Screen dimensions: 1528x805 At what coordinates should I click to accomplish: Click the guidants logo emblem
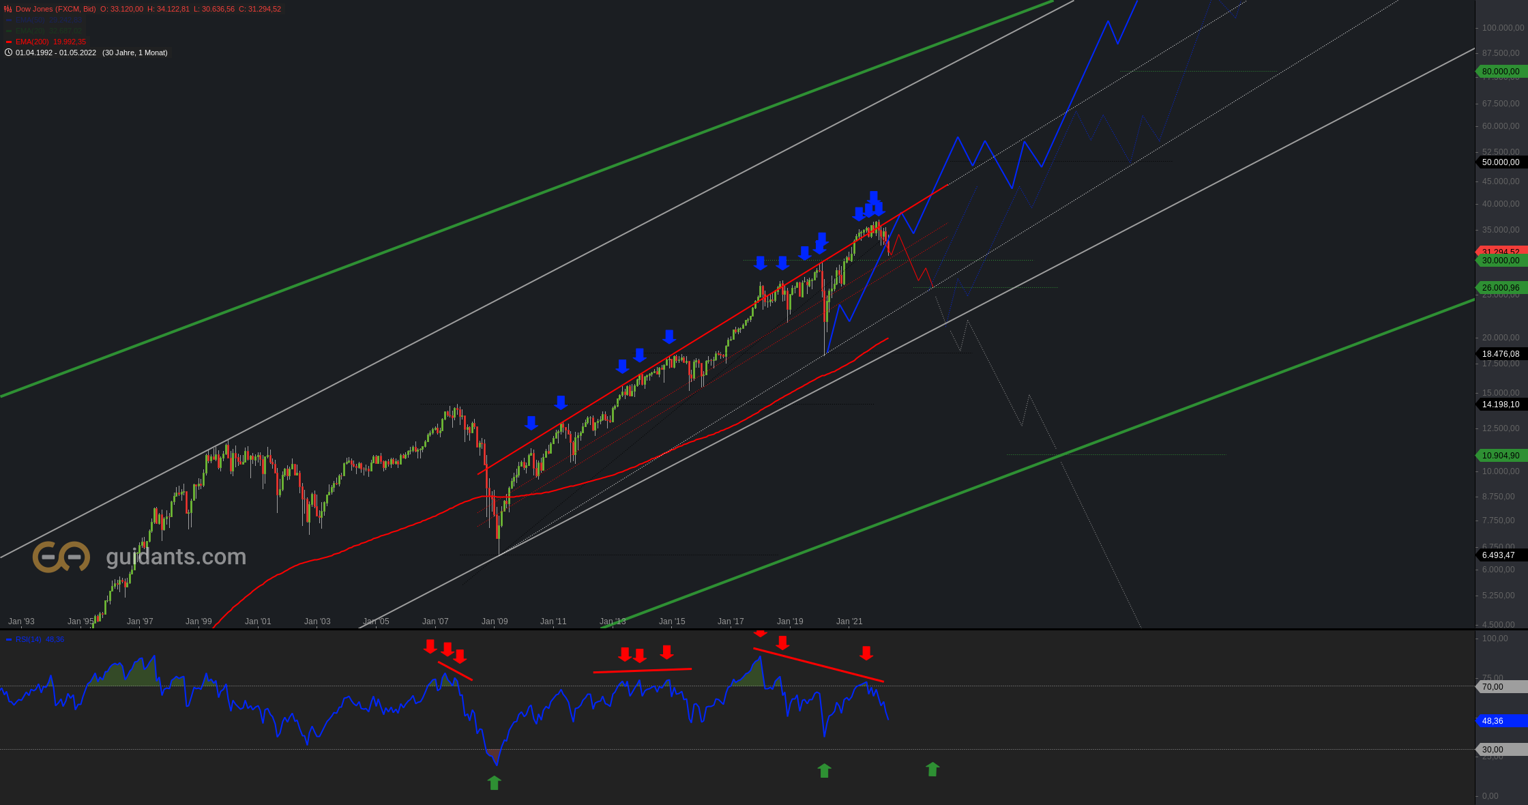(x=61, y=557)
